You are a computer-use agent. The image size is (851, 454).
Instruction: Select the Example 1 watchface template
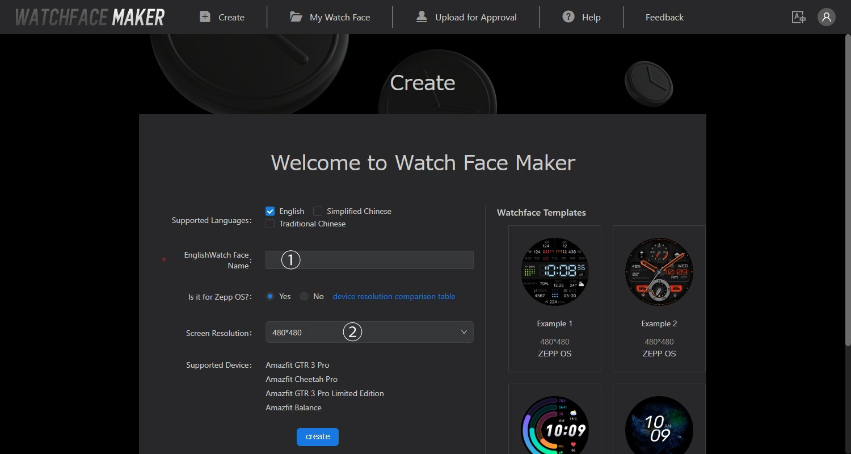click(x=554, y=272)
